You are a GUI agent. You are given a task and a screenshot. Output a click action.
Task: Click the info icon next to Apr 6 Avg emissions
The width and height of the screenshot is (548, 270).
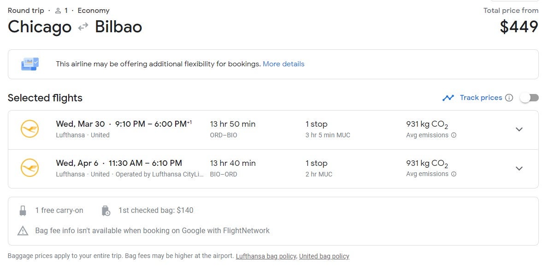pyautogui.click(x=454, y=174)
